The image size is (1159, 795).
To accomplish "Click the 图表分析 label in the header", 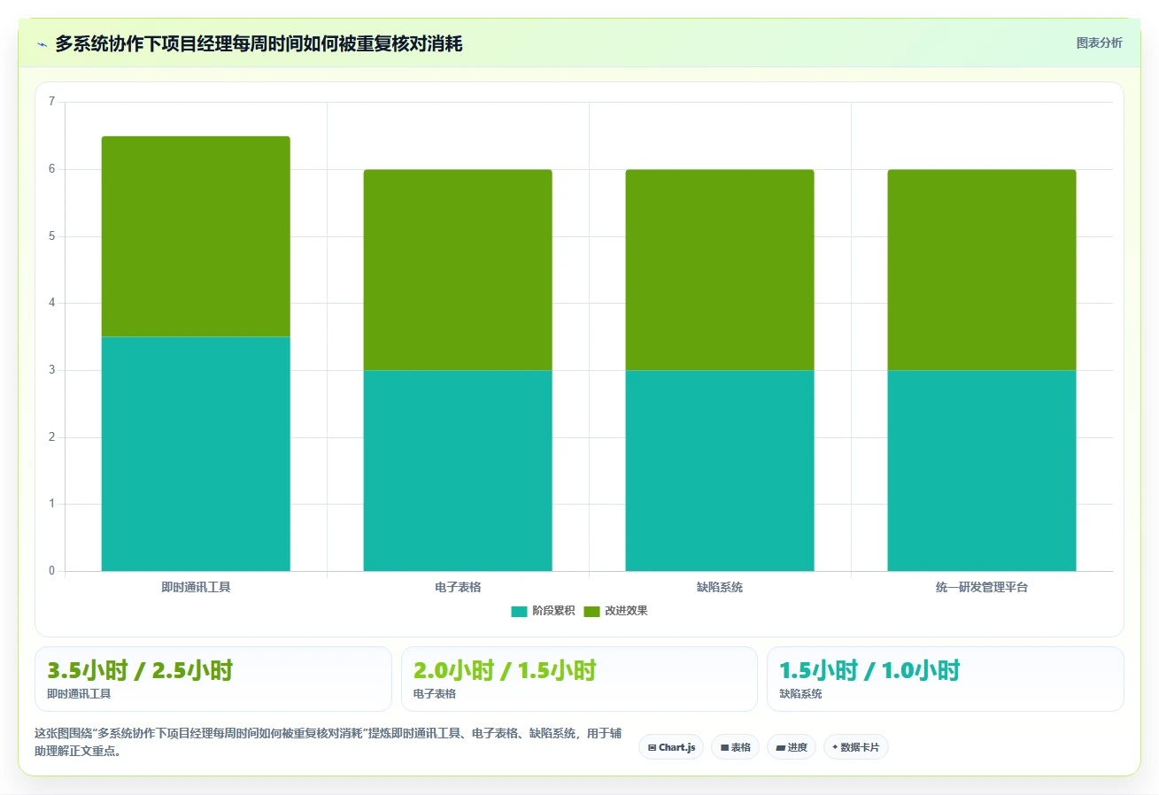I will [x=1099, y=43].
